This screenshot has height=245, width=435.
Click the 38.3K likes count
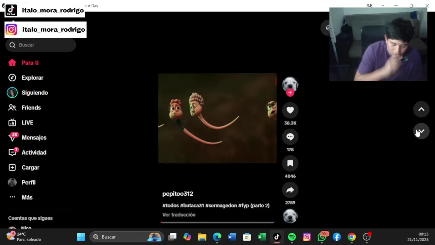pyautogui.click(x=290, y=123)
